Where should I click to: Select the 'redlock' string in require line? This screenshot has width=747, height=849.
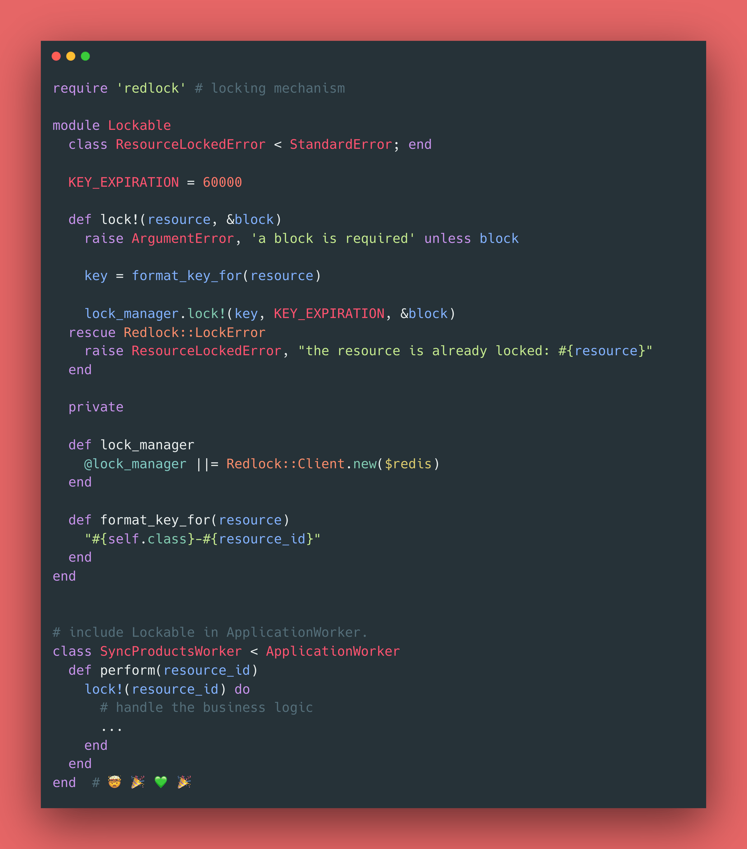(x=151, y=88)
